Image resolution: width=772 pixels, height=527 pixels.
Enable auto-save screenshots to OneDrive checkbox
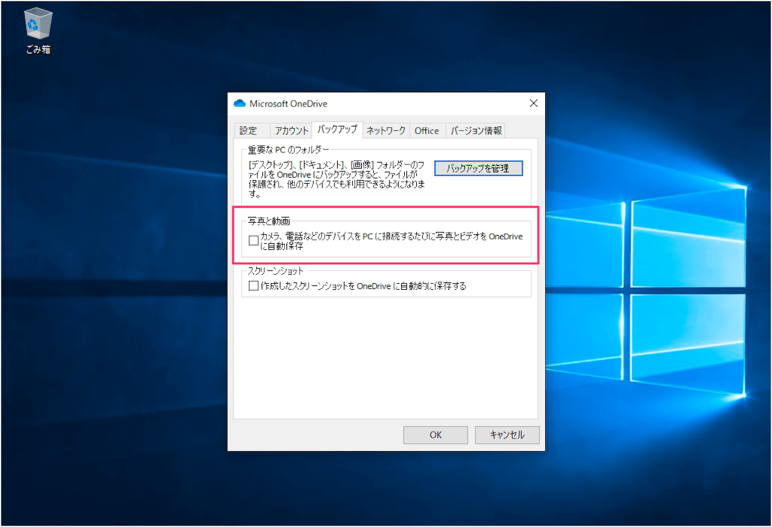click(x=253, y=286)
